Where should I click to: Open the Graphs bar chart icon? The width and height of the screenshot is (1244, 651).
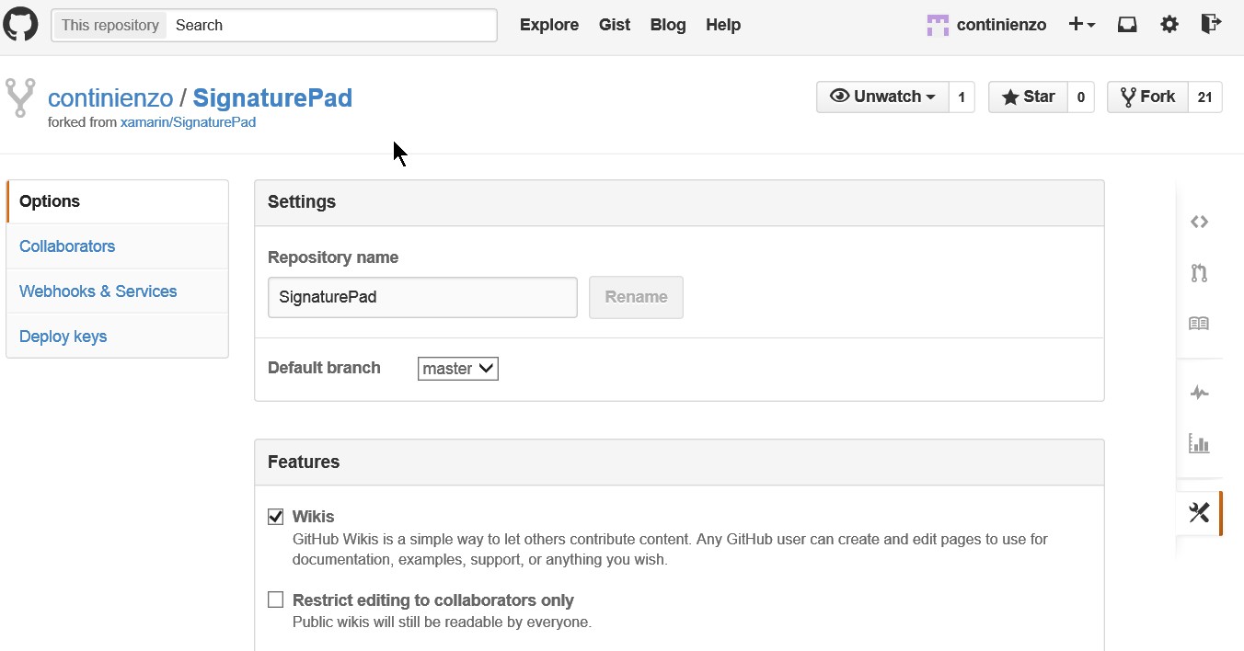[x=1198, y=444]
